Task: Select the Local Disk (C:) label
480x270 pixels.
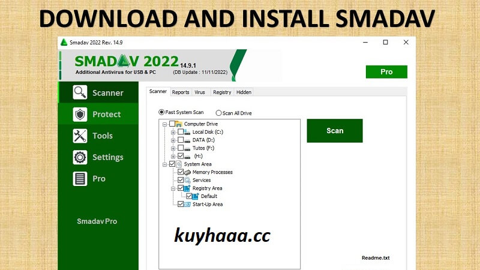Action: tap(208, 132)
